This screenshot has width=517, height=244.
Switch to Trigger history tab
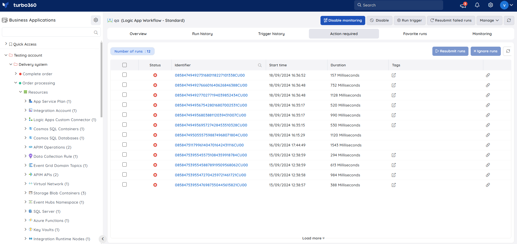(271, 34)
